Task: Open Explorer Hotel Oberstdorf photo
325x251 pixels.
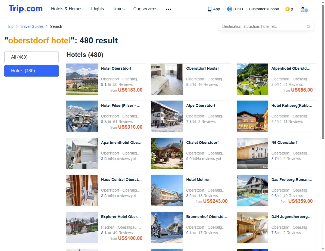Action: [x=82, y=228]
